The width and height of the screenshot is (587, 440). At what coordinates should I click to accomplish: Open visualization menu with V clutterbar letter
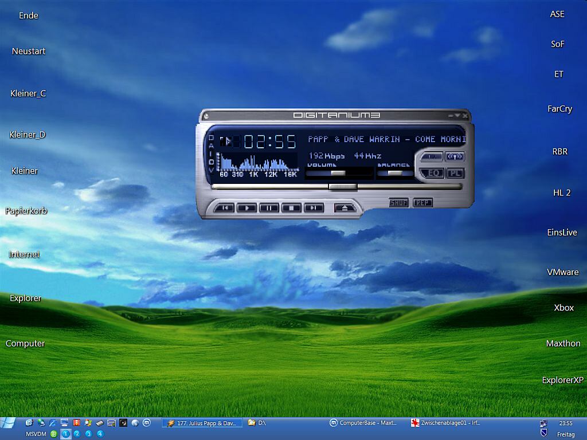211,170
